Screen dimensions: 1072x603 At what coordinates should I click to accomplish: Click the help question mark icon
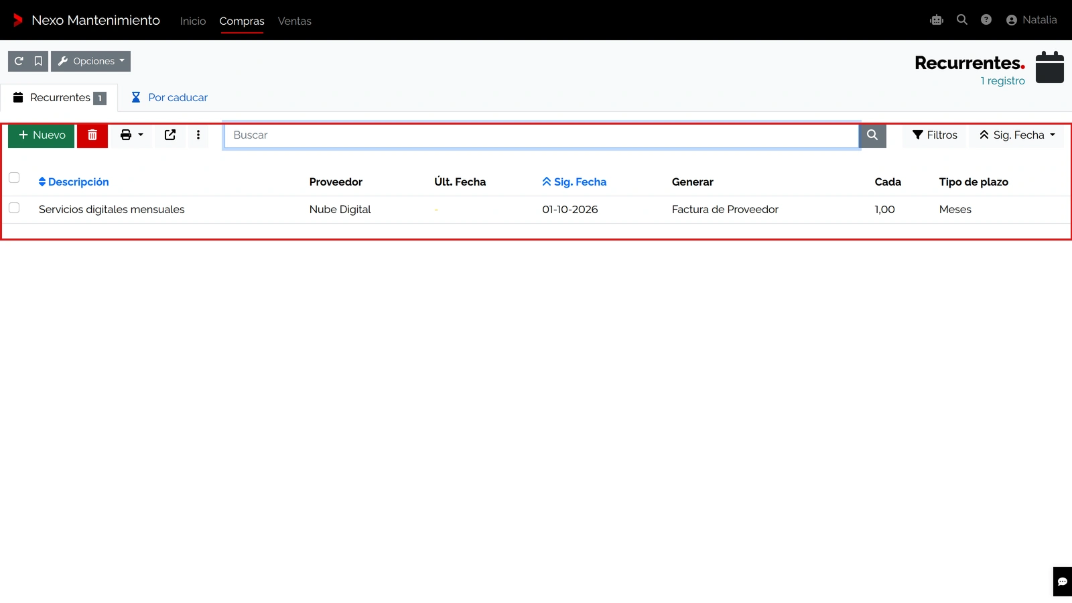(986, 20)
